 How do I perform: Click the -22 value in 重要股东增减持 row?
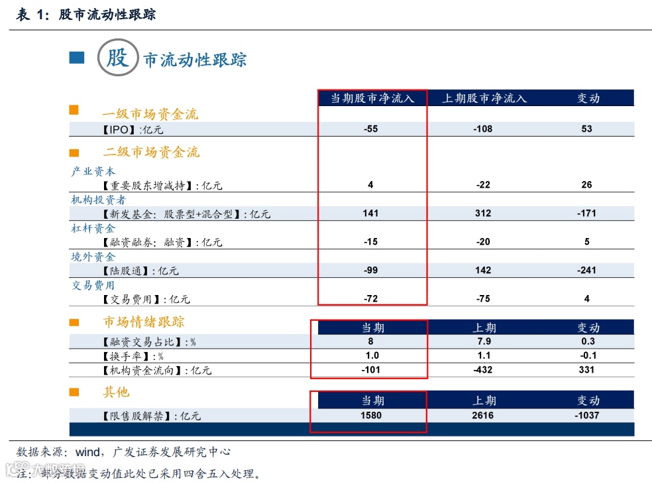click(483, 185)
